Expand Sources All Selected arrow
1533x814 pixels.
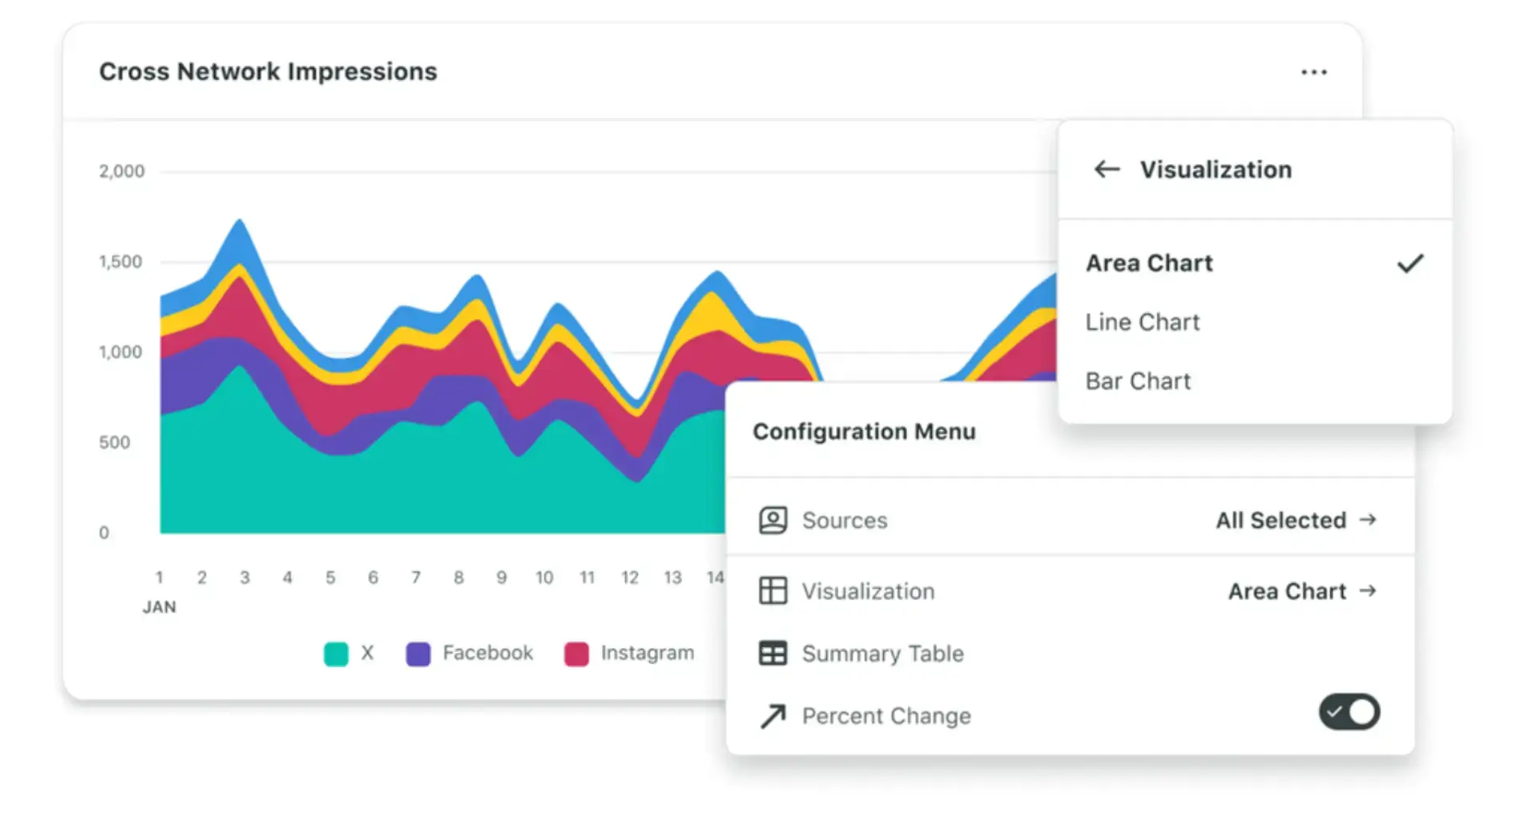tap(1369, 520)
